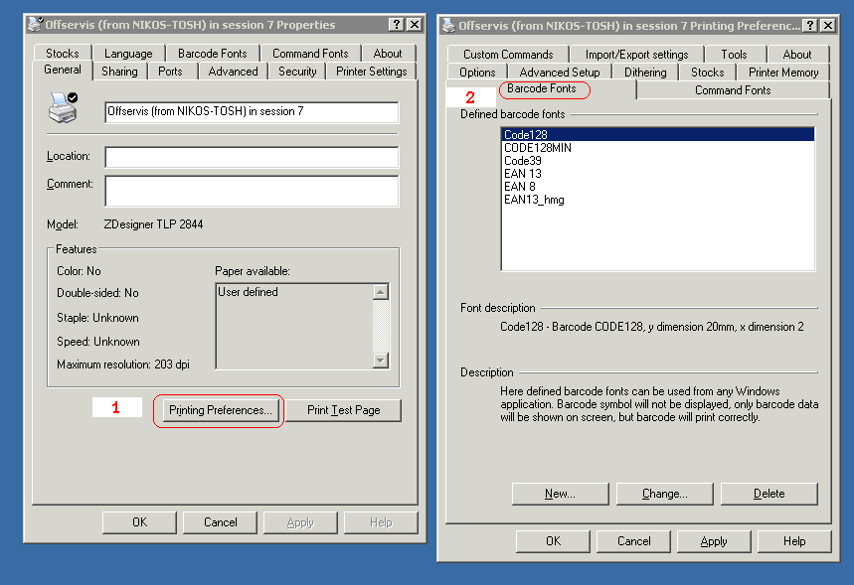Image resolution: width=854 pixels, height=585 pixels.
Task: Click the printer icon in General tab
Action: click(x=64, y=107)
